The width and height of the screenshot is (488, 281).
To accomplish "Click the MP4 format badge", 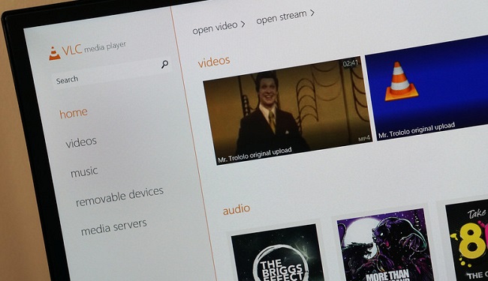I will (364, 138).
